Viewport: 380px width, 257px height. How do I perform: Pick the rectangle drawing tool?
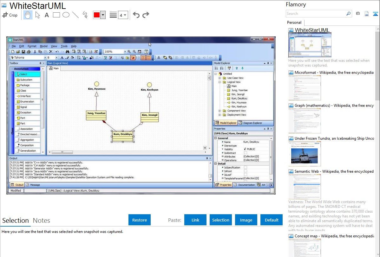click(x=56, y=15)
